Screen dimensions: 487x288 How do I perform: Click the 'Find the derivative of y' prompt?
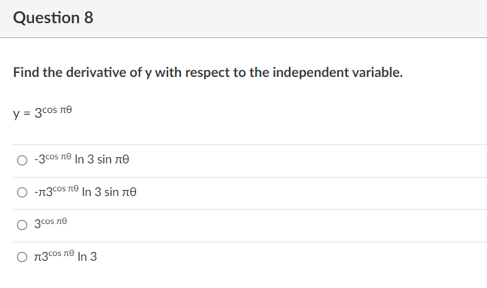pyautogui.click(x=207, y=73)
